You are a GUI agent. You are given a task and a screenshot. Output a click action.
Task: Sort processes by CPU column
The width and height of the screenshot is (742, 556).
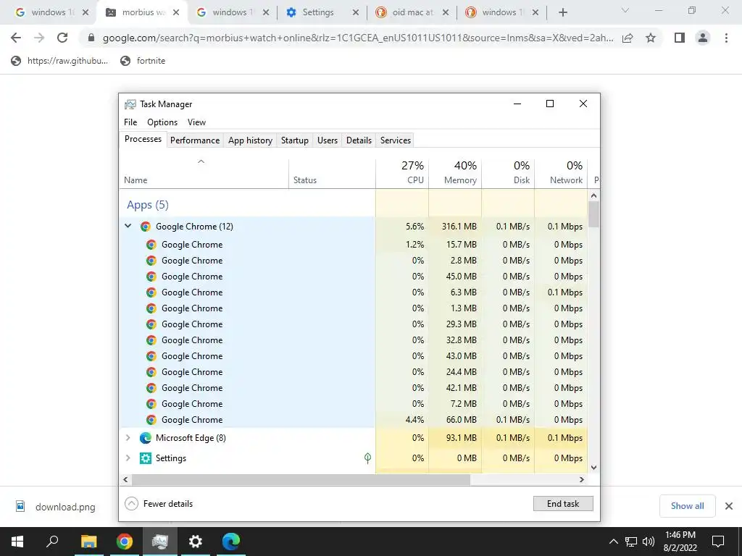(402, 173)
